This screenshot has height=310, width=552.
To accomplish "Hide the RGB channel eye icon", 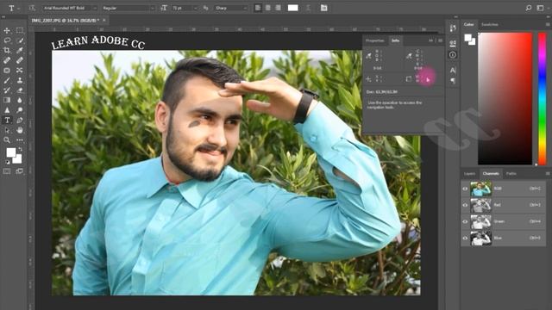I will coord(465,189).
